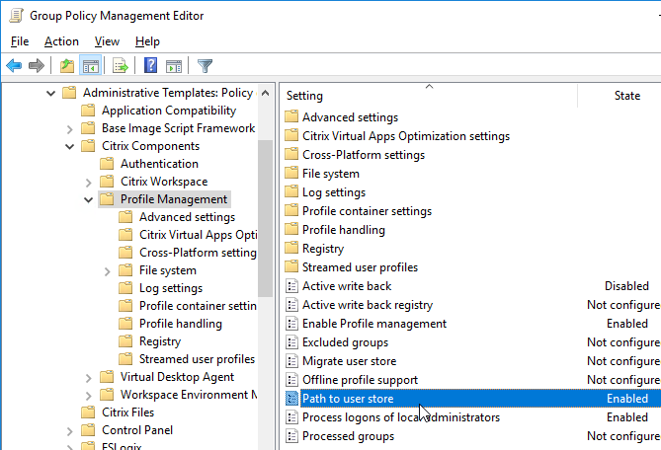Open Help via the question mark icon
The image size is (661, 450).
[150, 66]
